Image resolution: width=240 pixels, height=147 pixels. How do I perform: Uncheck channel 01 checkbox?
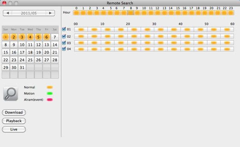click(64, 29)
